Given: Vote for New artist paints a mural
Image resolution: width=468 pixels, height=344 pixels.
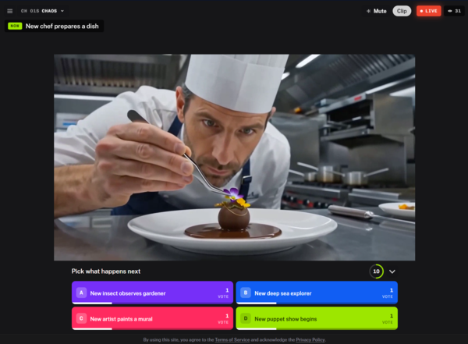Looking at the screenshot, I should 152,318.
